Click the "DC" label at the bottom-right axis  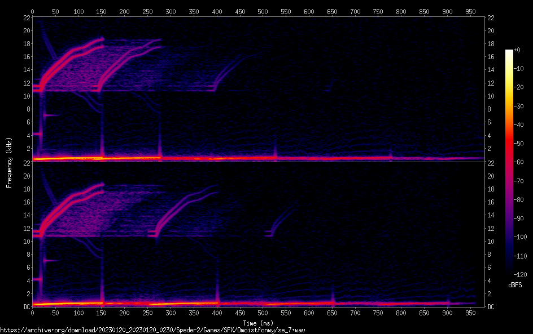tap(491, 307)
